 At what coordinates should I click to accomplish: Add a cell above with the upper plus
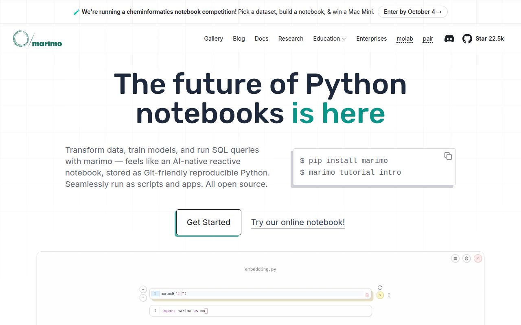click(143, 289)
